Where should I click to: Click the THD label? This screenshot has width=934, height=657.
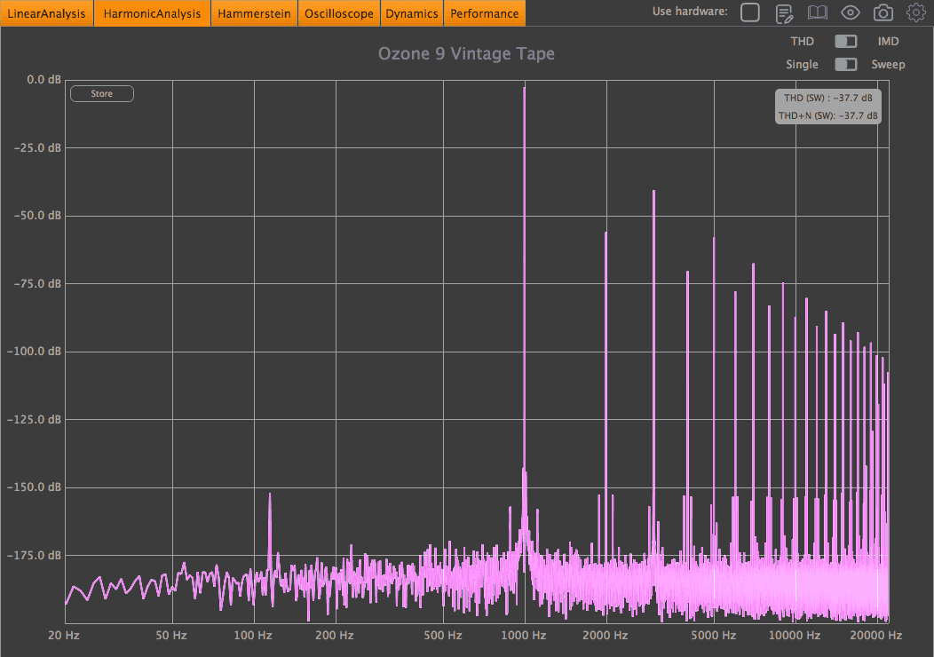(802, 41)
